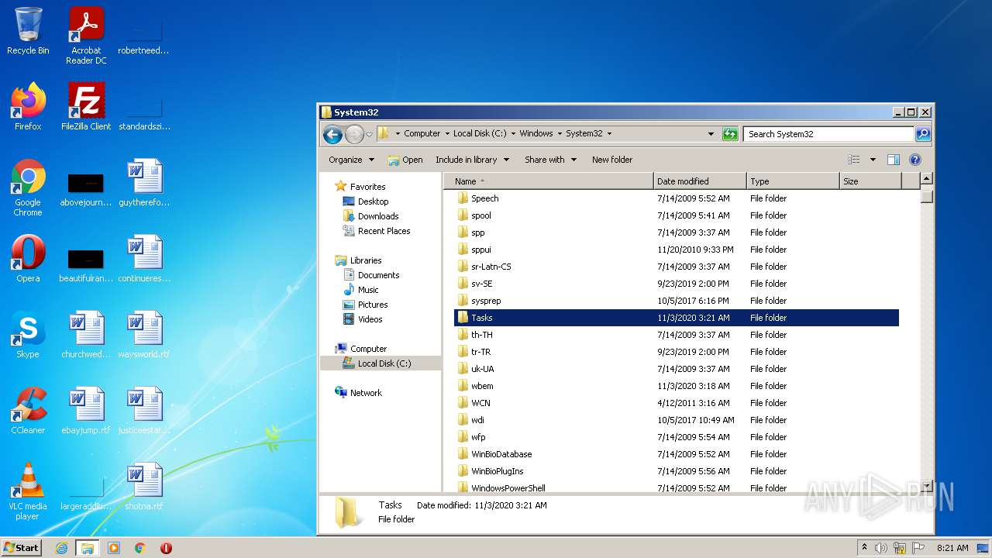
Task: Sort by Date modified column header
Action: click(x=700, y=181)
